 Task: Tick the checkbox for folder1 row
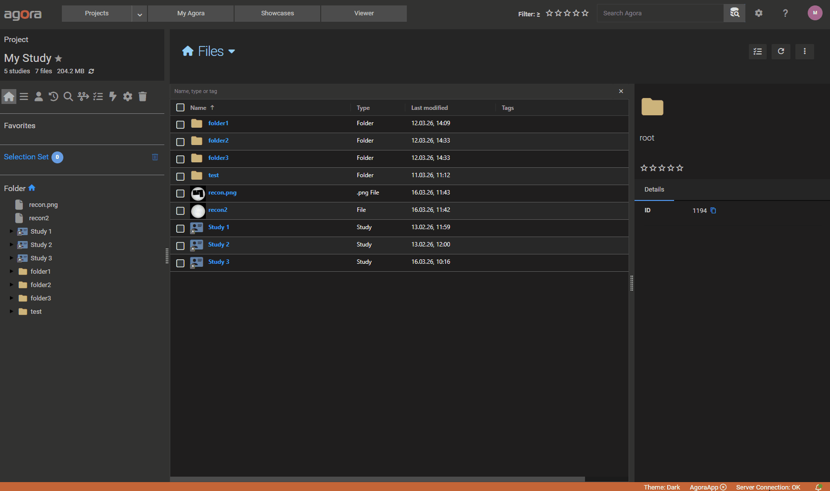tap(181, 124)
